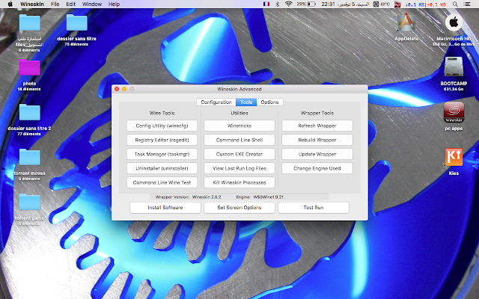Open the Help menu
This screenshot has height=299, width=479.
(x=114, y=4)
